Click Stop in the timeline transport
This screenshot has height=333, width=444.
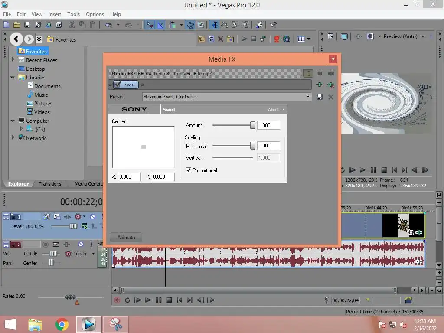click(170, 300)
